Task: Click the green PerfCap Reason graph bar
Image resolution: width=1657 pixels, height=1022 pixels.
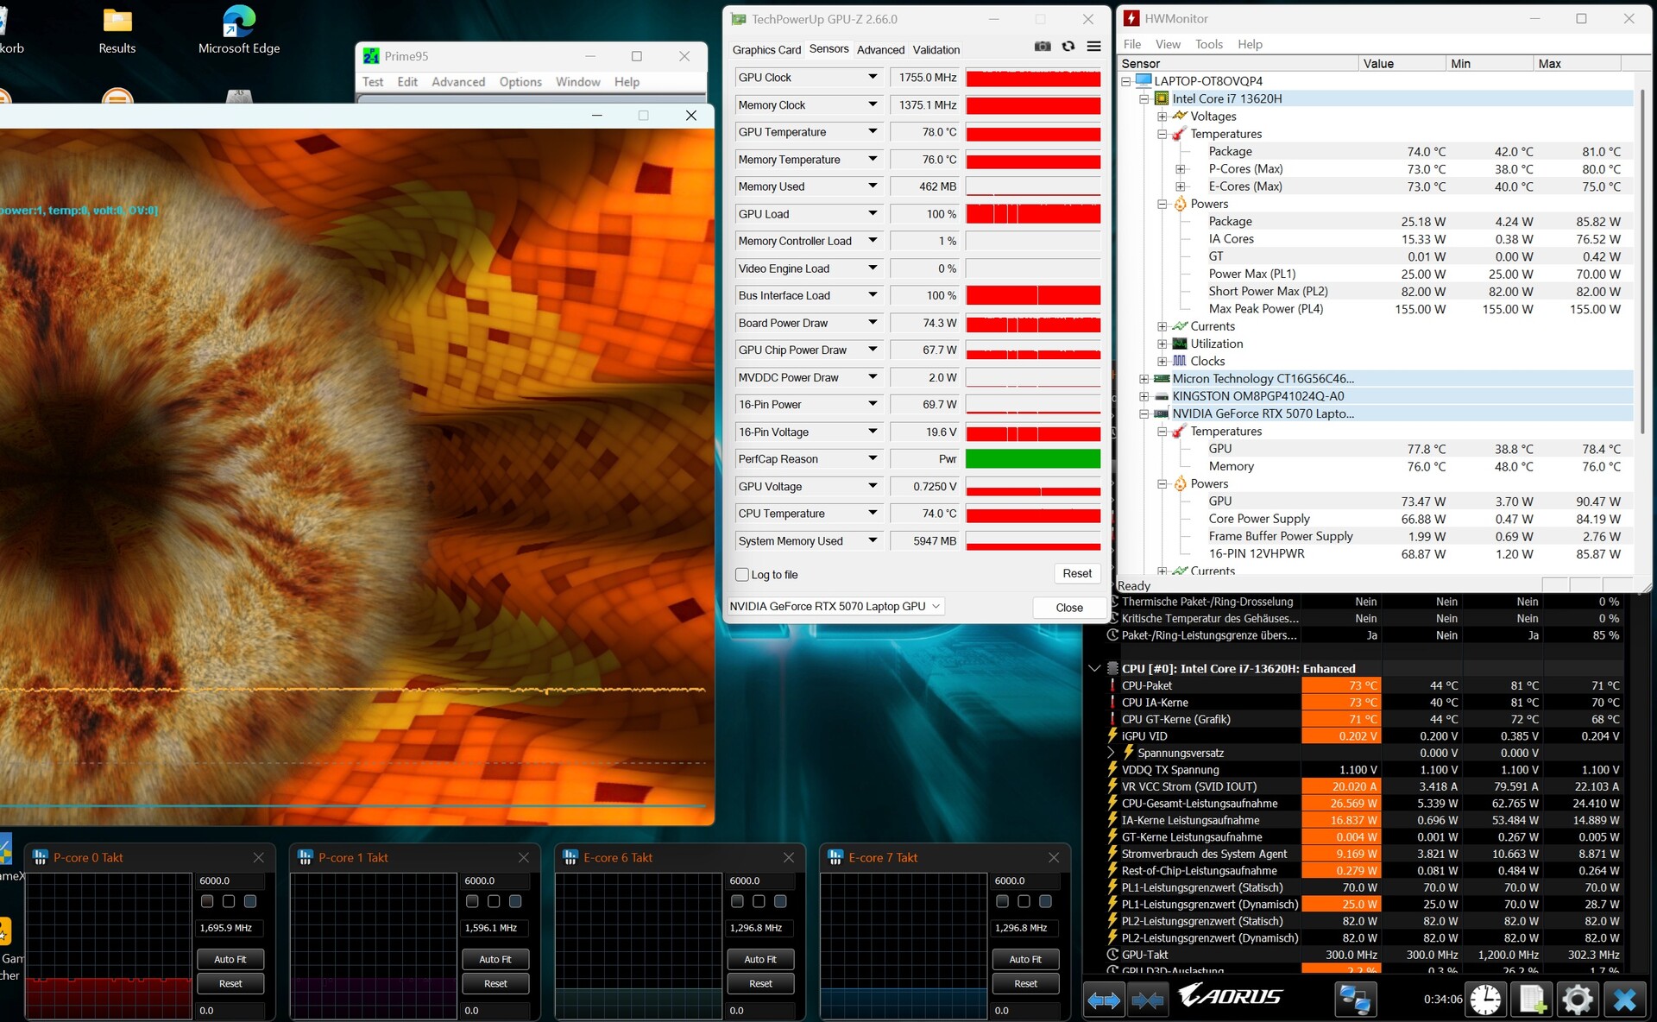Action: click(x=1032, y=459)
